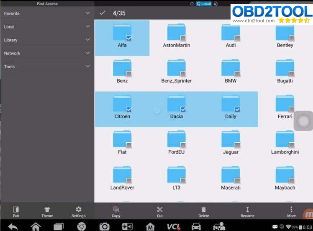Screen dimensions: 313x231
Task: Click the 4/35 selection count
Action: tap(119, 13)
